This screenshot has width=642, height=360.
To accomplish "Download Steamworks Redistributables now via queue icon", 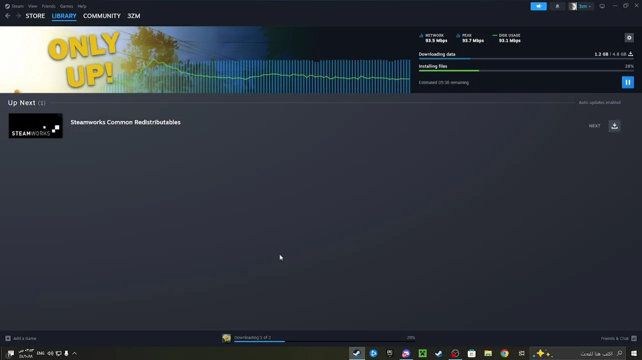I will pyautogui.click(x=614, y=125).
